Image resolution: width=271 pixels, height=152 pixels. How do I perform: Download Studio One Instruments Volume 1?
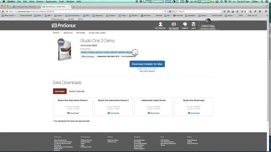73,113
